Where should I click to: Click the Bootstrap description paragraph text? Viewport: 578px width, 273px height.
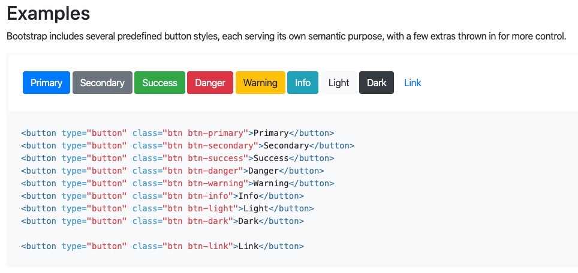287,37
